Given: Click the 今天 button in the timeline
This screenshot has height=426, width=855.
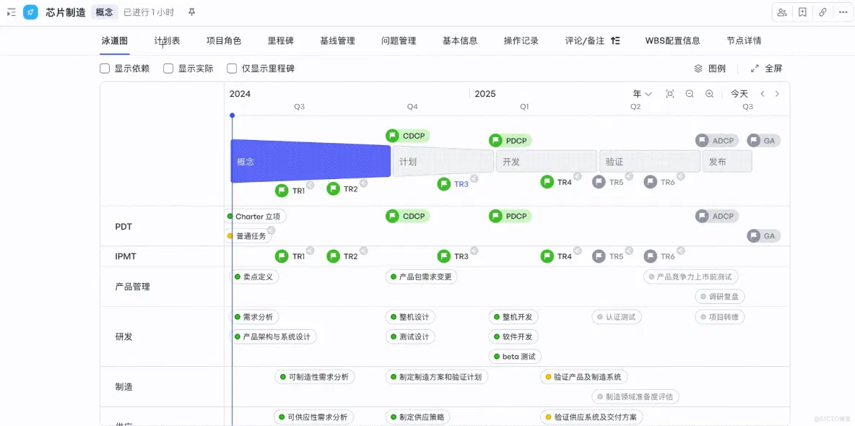Looking at the screenshot, I should click(738, 93).
